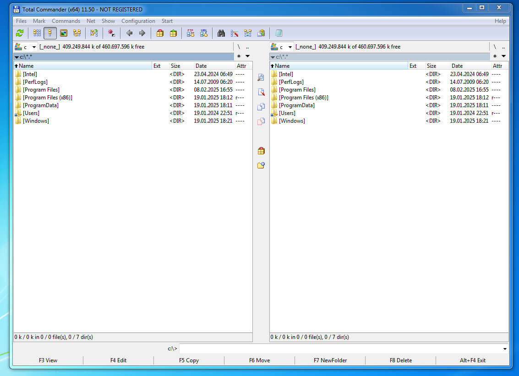
Task: Open the Multi-Rename tool icon
Action: click(x=235, y=33)
